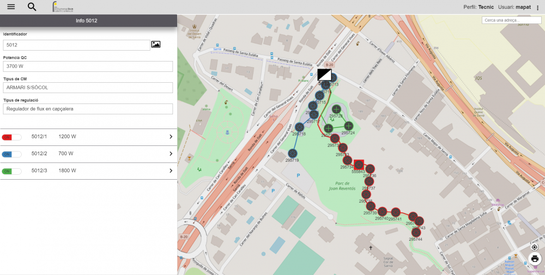Expand circuit 5012/3 row chevron

coord(171,171)
